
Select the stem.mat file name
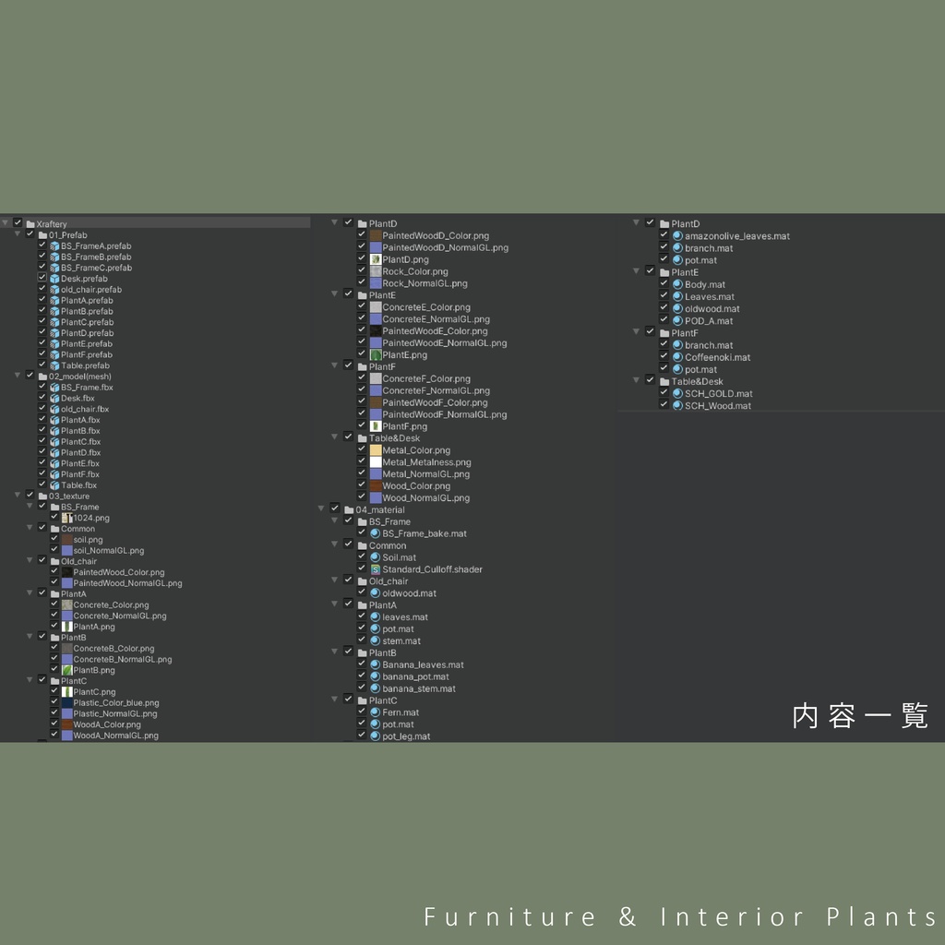[401, 640]
